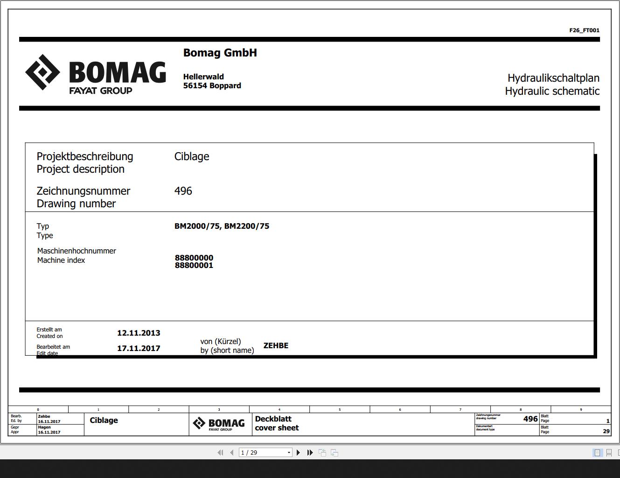Click the large BOMAG Fayat Group logo
The height and width of the screenshot is (478, 620).
point(96,73)
